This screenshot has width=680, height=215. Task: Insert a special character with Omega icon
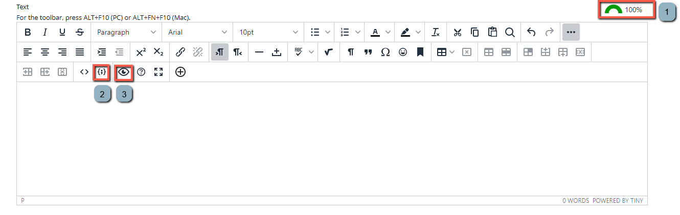(386, 52)
